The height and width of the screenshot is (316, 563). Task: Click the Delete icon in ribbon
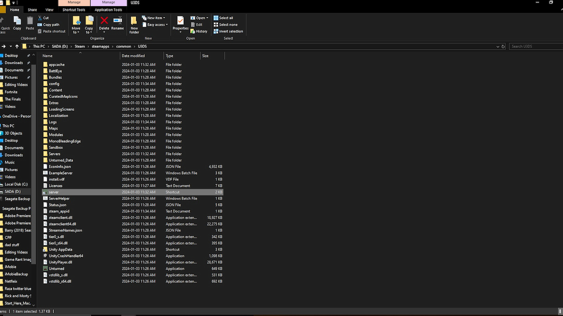point(104,21)
